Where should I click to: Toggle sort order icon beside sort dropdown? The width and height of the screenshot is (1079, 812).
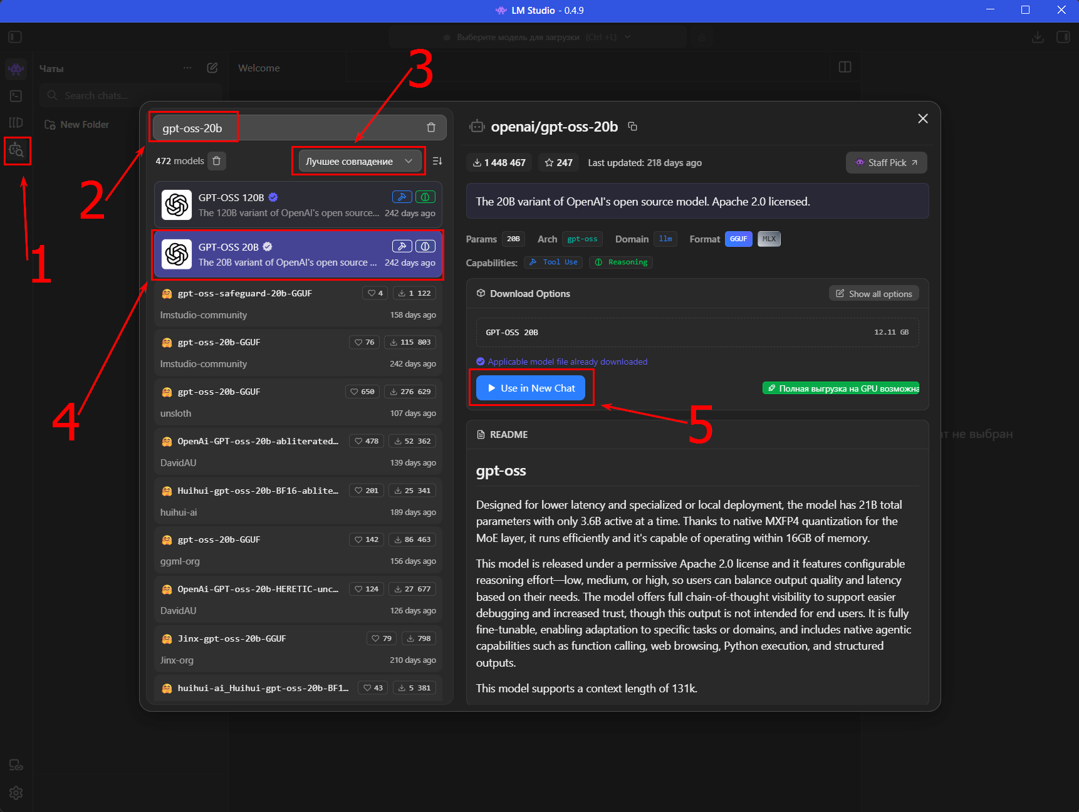437,161
